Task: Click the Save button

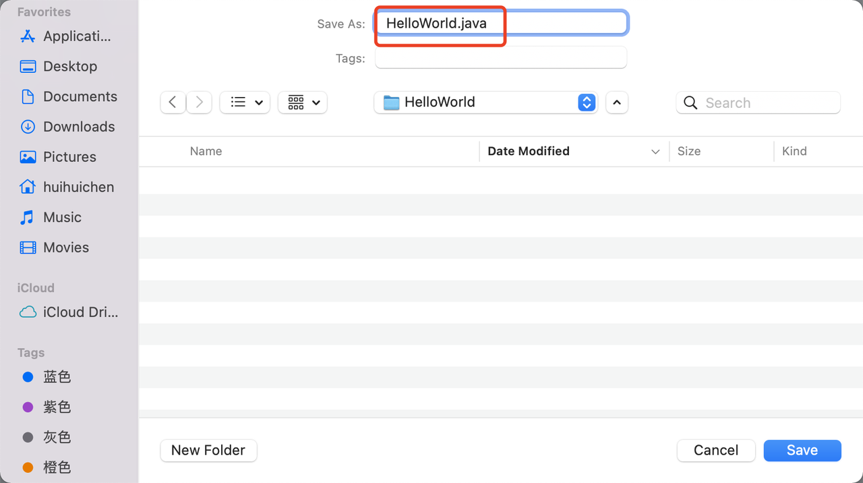Action: pos(802,450)
